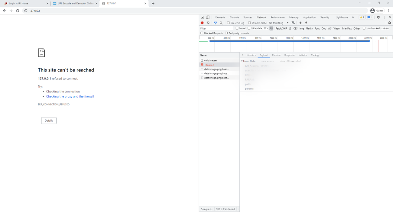Click the Details button
The height and width of the screenshot is (212, 393).
pyautogui.click(x=49, y=120)
